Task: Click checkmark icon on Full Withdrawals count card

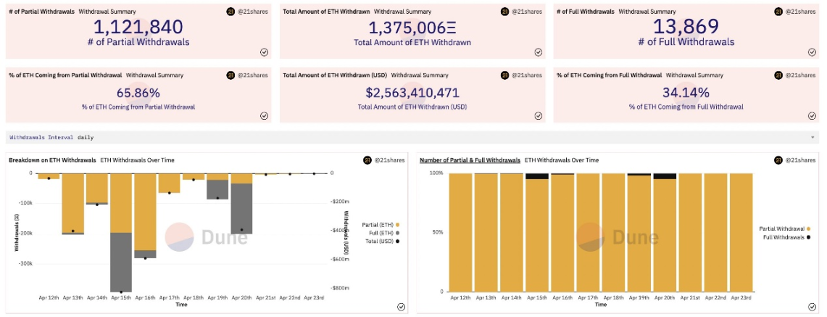Action: [x=812, y=52]
